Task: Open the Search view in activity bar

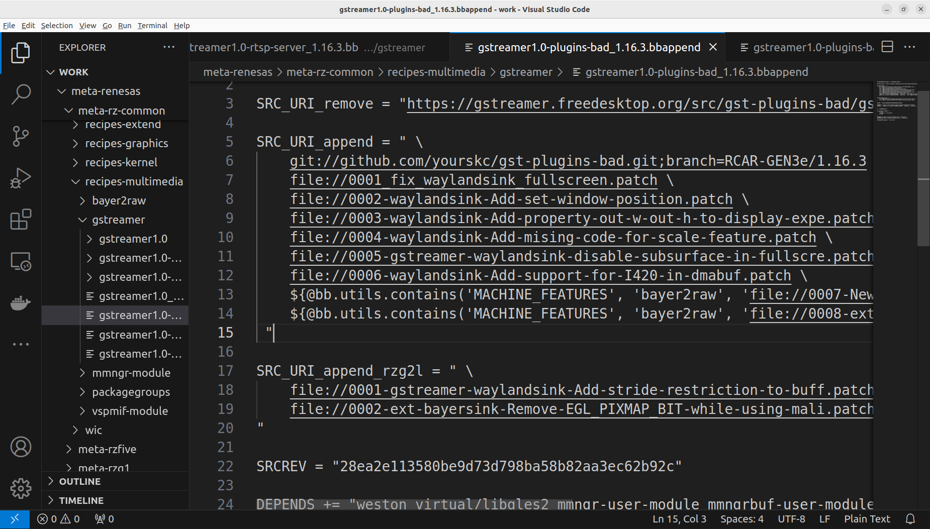Action: coord(21,94)
